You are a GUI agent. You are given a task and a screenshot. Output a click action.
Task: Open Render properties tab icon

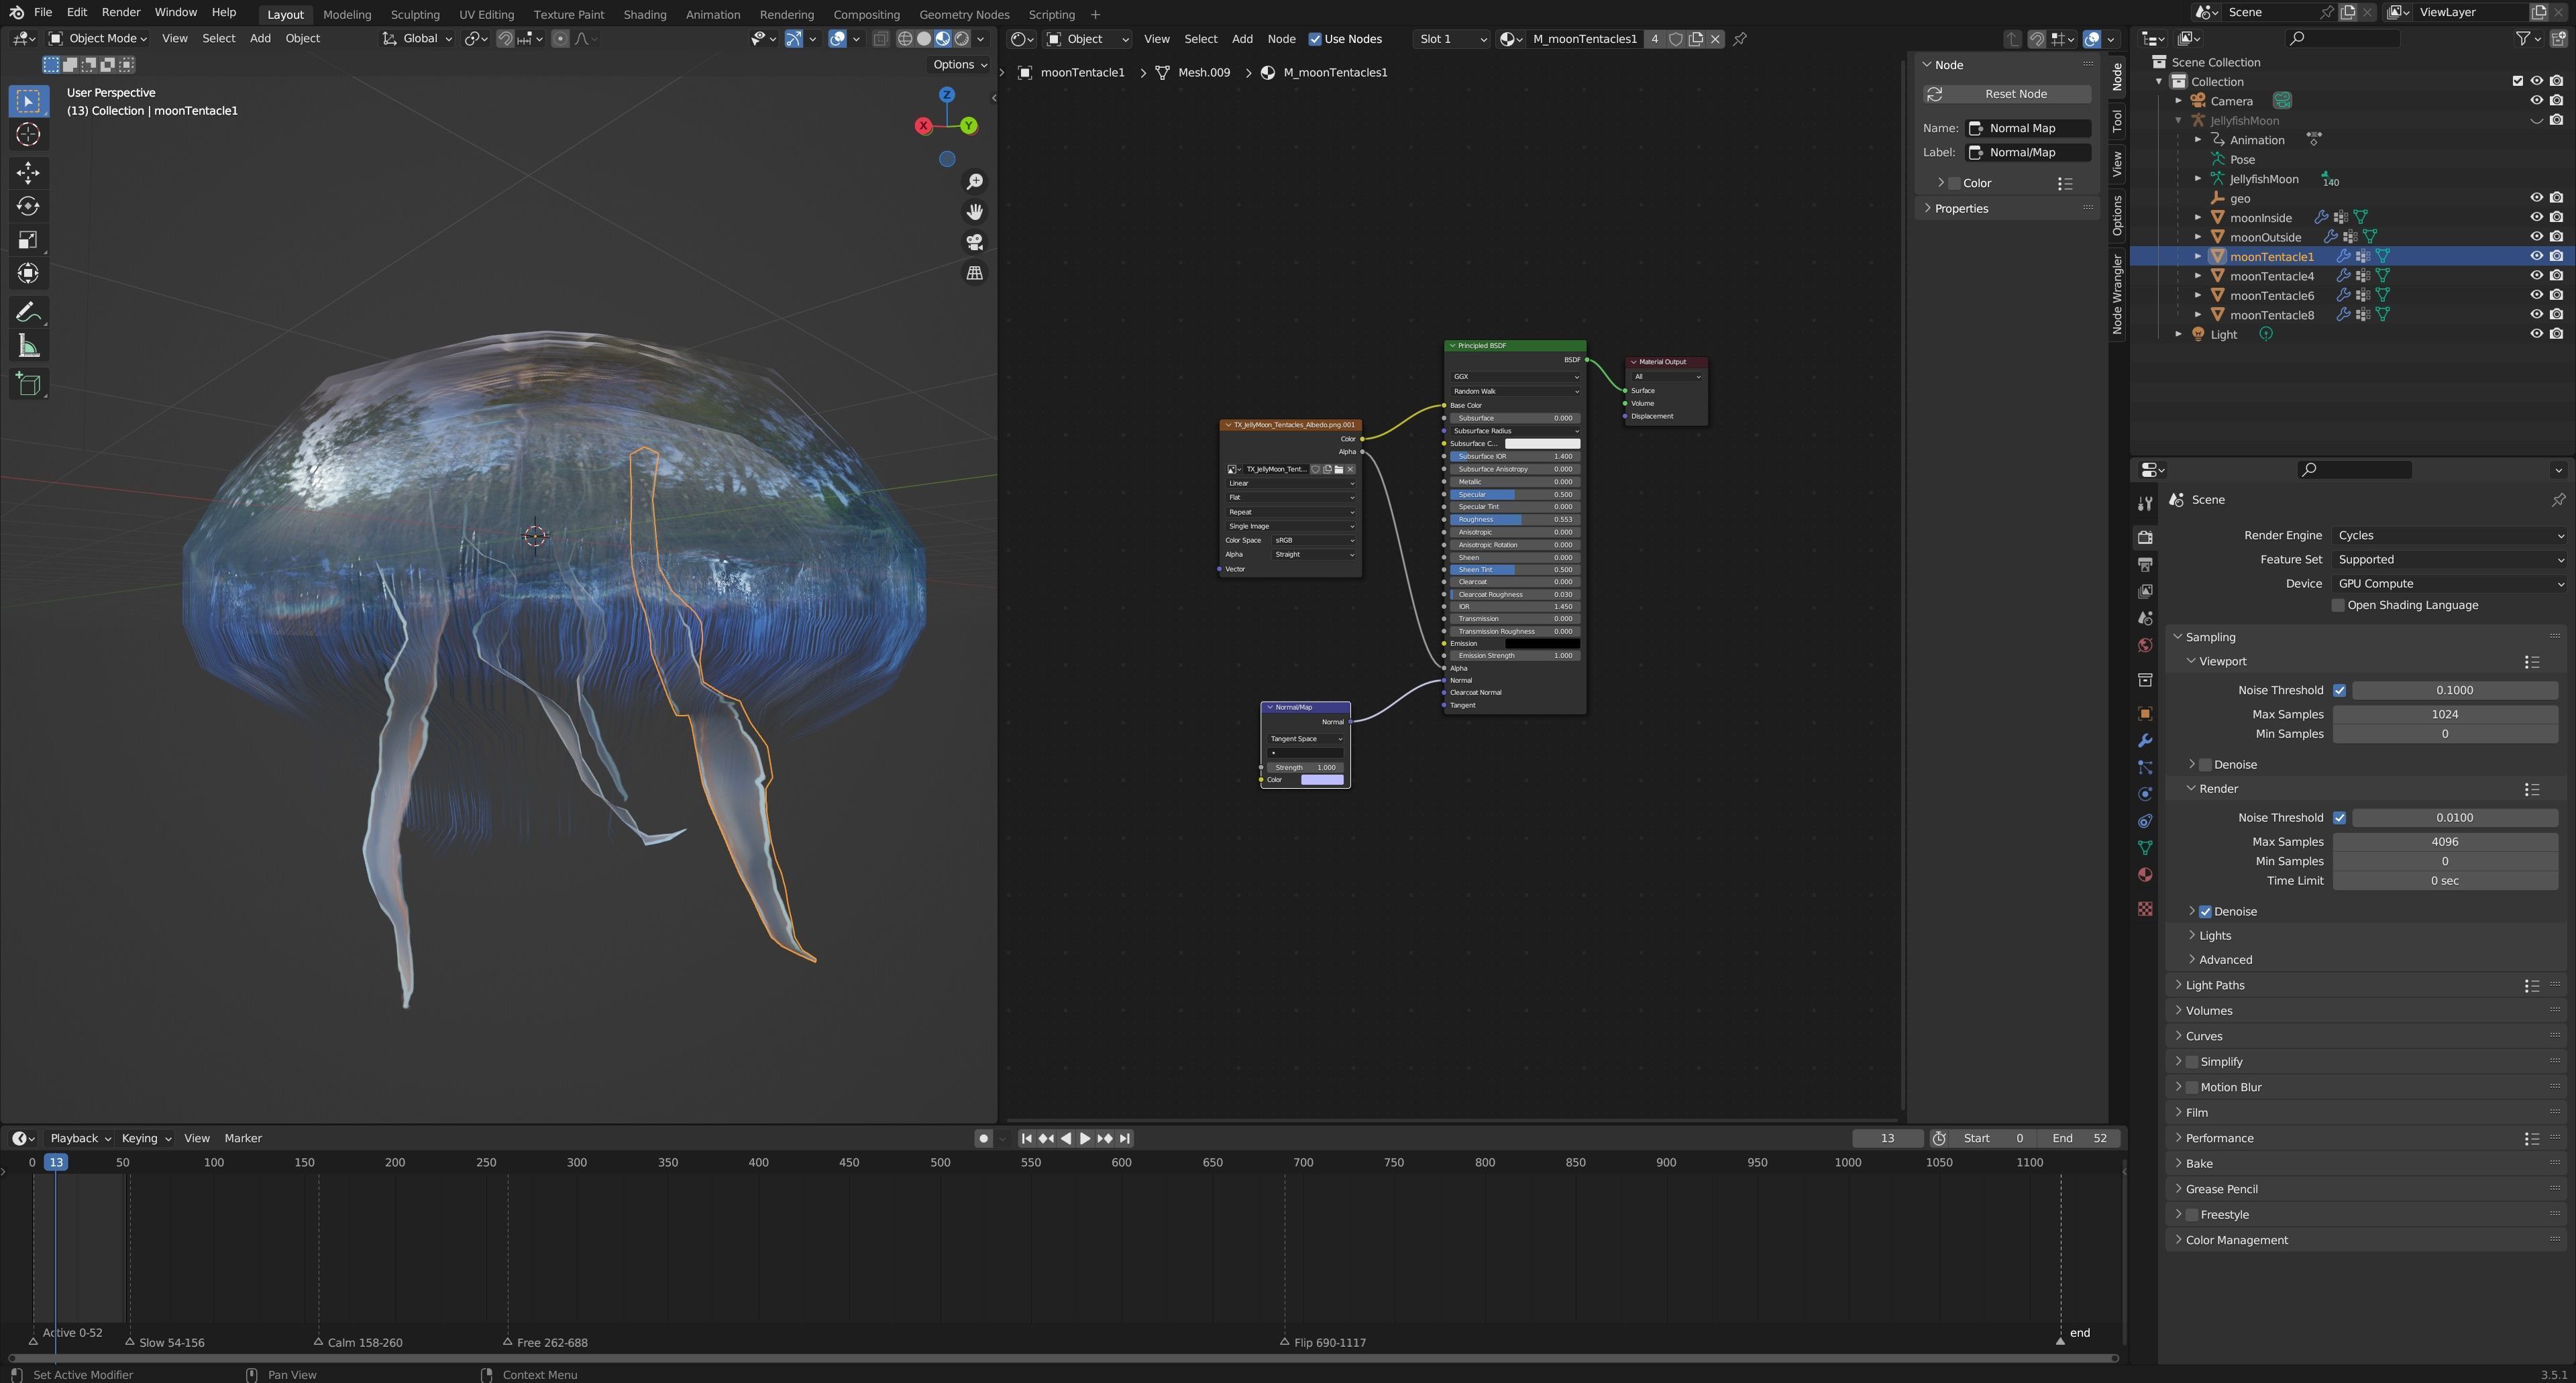click(x=2145, y=537)
